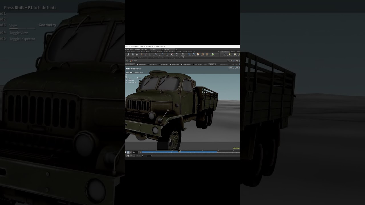Select the Circle shelf tool
Screen dimensions: 365x205
tap(150, 55)
